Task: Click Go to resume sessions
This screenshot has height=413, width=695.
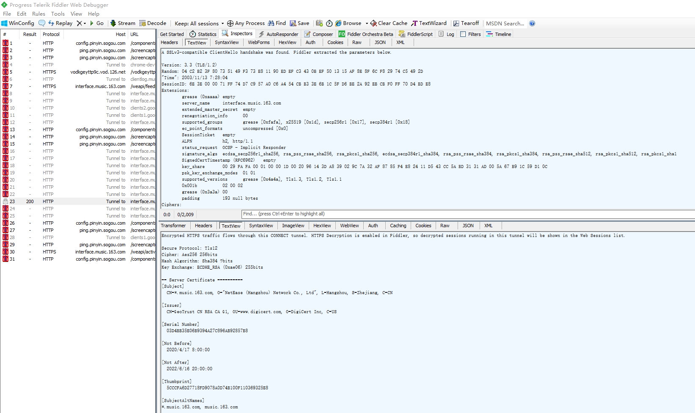Action: 96,23
